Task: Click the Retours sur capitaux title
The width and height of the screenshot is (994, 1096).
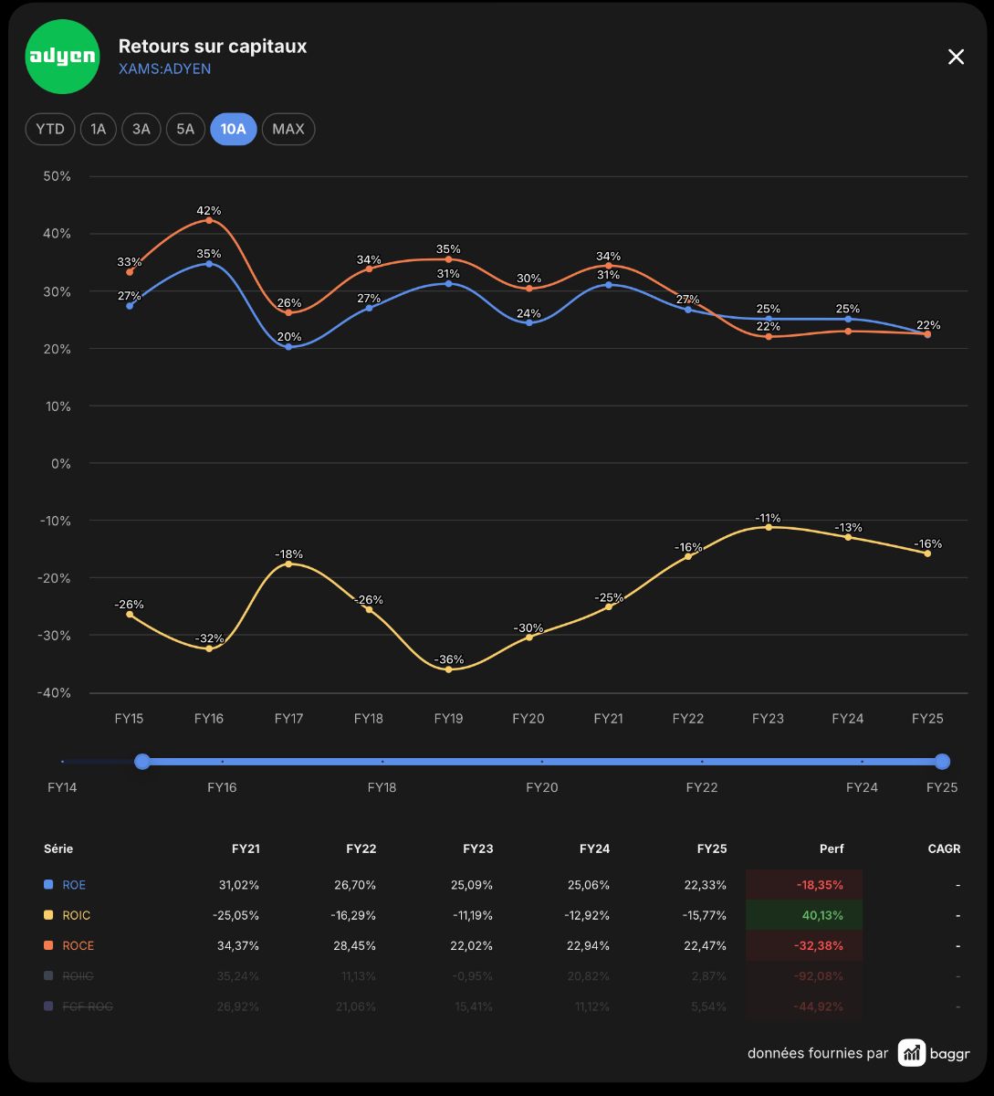Action: point(213,47)
